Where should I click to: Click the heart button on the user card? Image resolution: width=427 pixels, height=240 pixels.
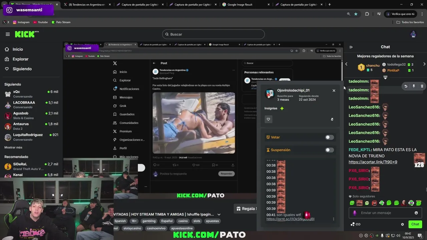click(x=268, y=119)
